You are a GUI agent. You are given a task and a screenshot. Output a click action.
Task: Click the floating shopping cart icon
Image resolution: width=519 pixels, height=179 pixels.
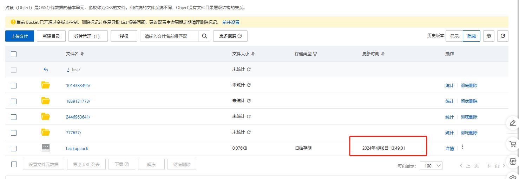[x=513, y=144]
